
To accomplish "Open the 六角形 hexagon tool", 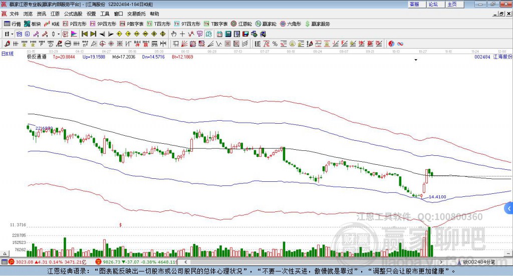I will 291,24.
